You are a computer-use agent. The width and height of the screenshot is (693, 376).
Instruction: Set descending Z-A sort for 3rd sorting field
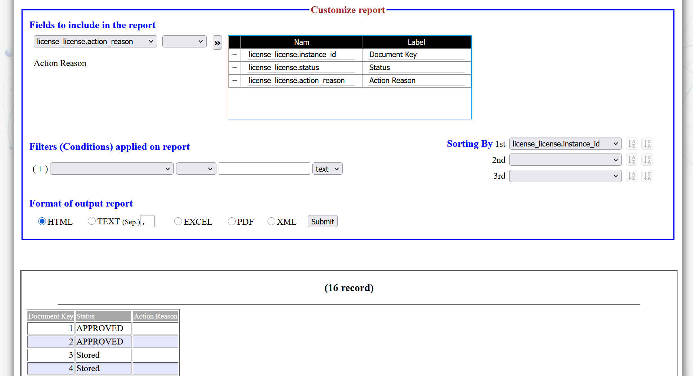pyautogui.click(x=647, y=176)
